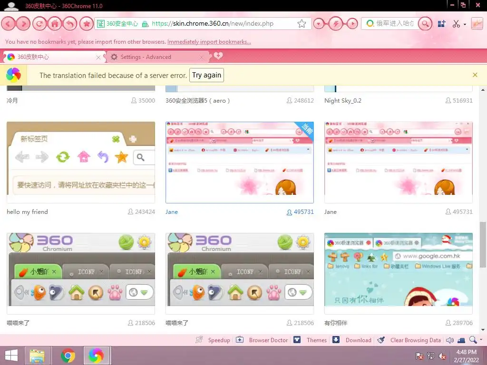Open Google Chrome from taskbar
Image resolution: width=487 pixels, height=365 pixels.
[x=68, y=355]
